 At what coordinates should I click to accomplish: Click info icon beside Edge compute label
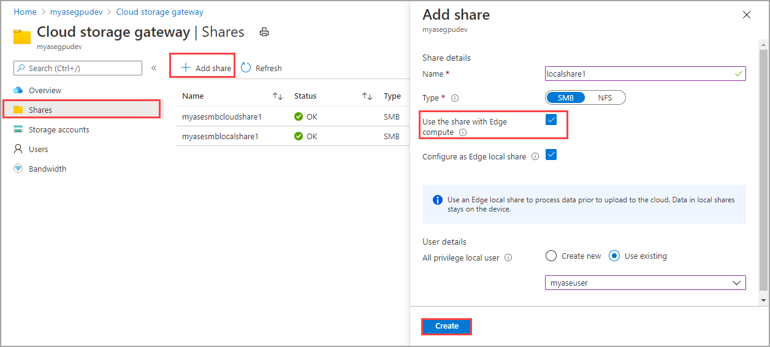tap(463, 132)
